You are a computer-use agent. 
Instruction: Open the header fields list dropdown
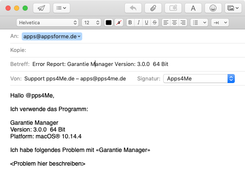click(x=61, y=8)
